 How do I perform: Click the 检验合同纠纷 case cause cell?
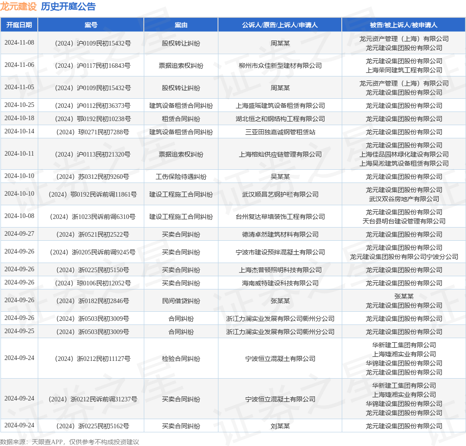point(181,359)
